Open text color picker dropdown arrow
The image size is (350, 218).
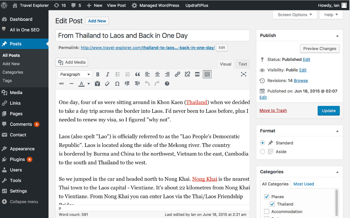coord(89,84)
